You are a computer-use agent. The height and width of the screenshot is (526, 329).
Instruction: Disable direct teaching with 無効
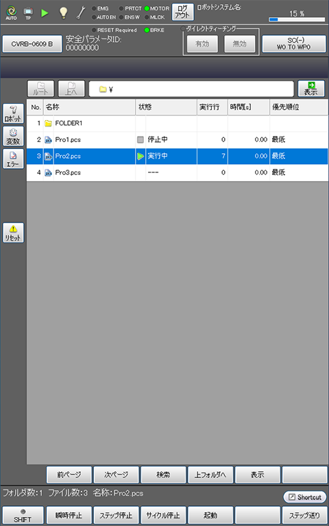(239, 44)
